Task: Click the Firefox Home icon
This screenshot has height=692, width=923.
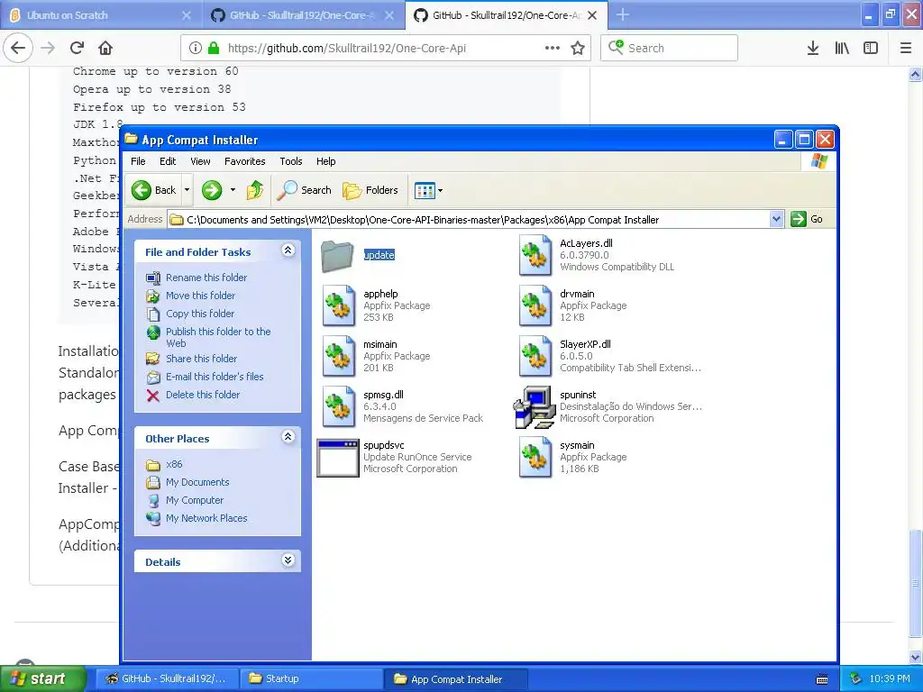Action: (105, 48)
